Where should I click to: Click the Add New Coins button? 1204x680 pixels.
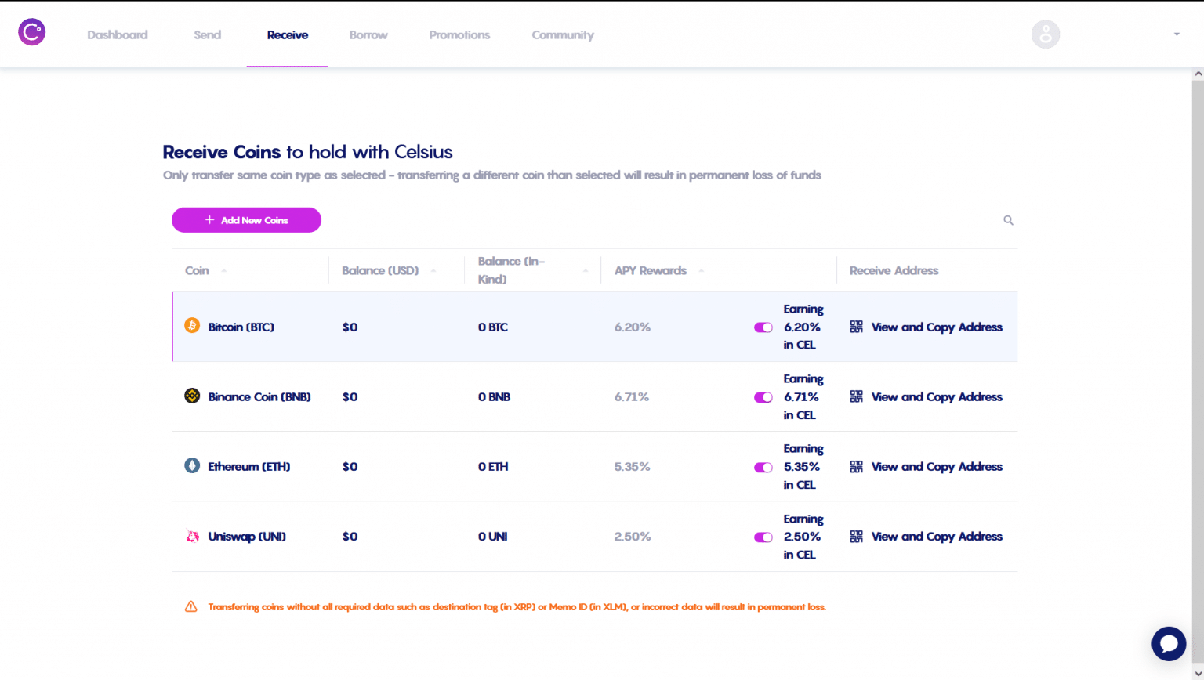246,220
